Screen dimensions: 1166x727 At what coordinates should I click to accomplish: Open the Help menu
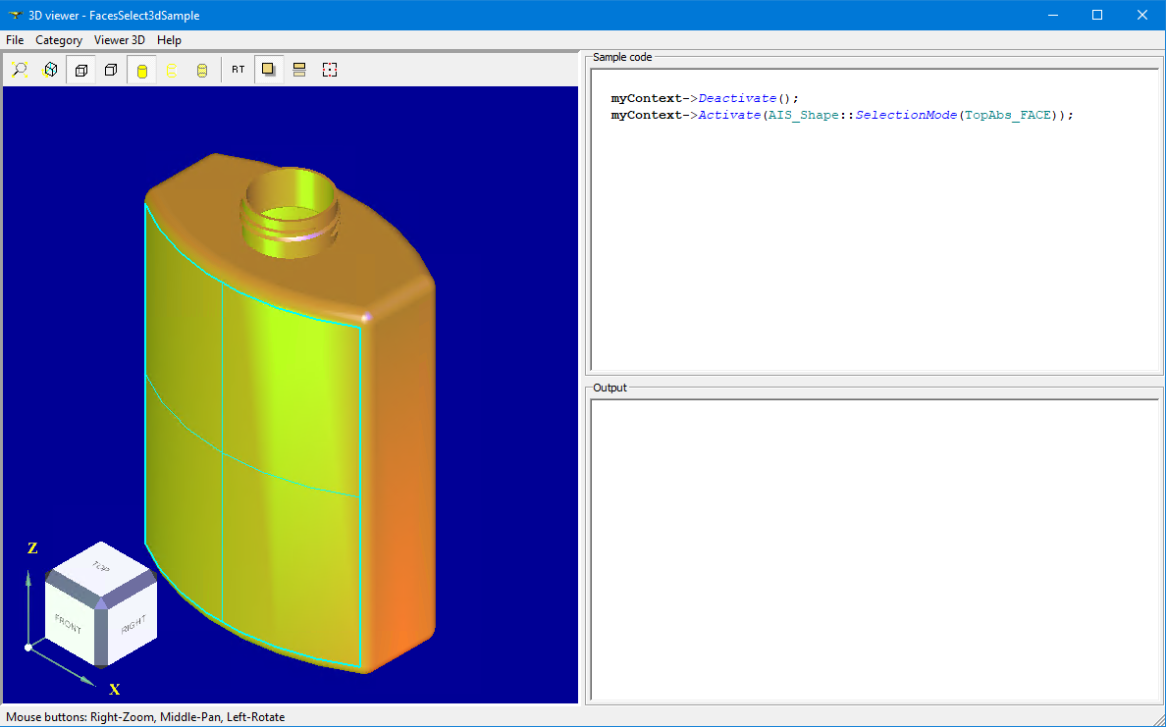pyautogui.click(x=169, y=40)
